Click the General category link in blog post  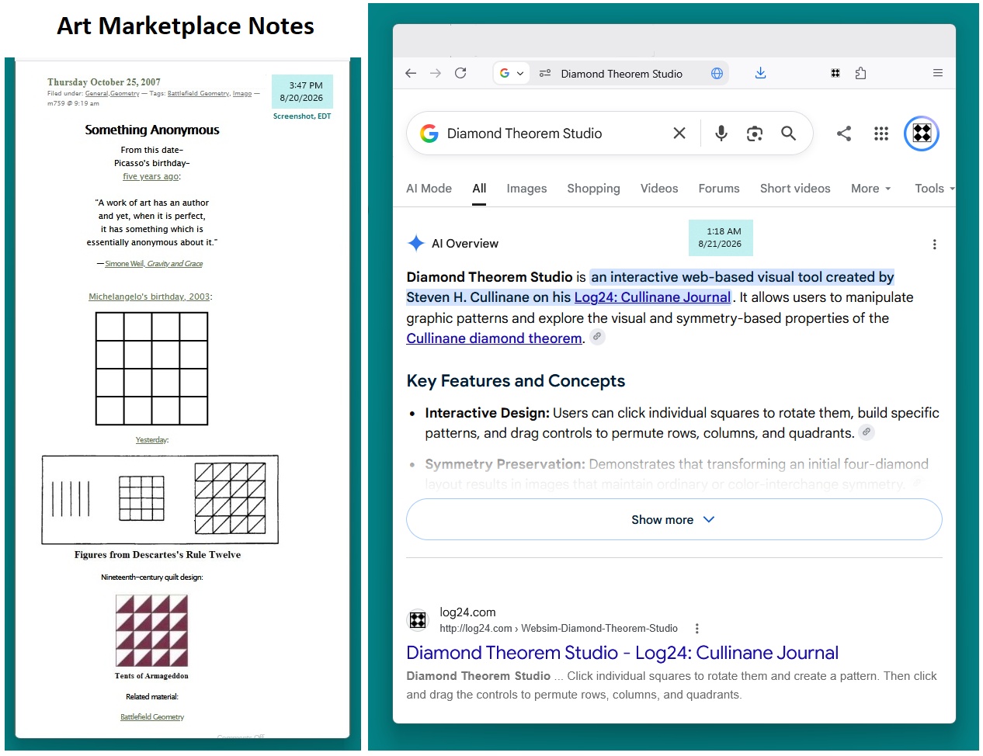(x=96, y=93)
